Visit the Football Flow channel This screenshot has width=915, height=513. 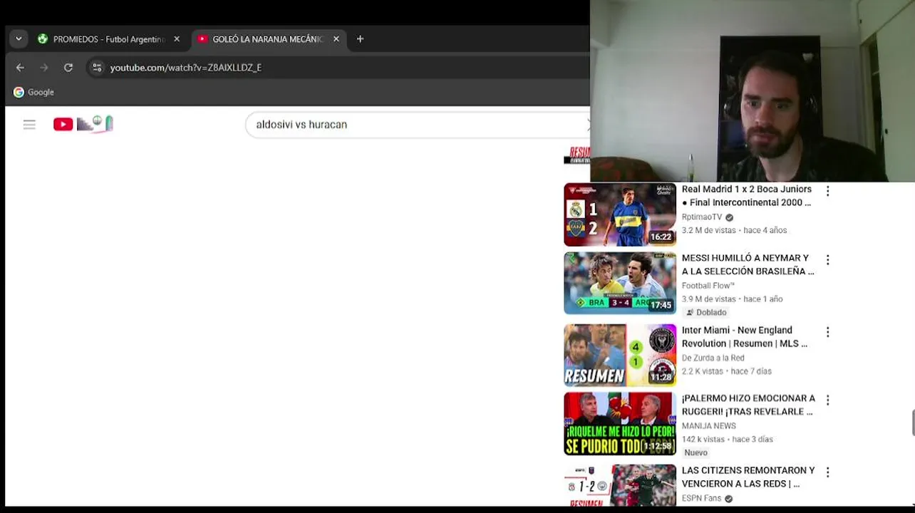tap(708, 286)
